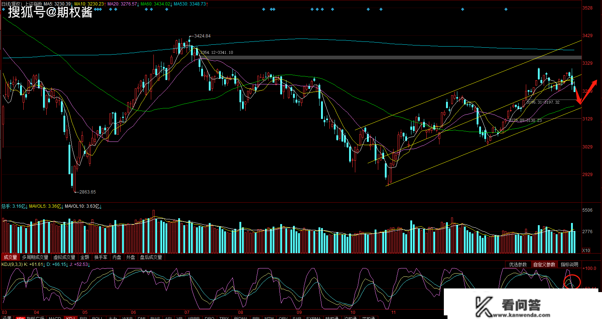Click the 11 month marker on time axis
602x319 pixels.
393,312
